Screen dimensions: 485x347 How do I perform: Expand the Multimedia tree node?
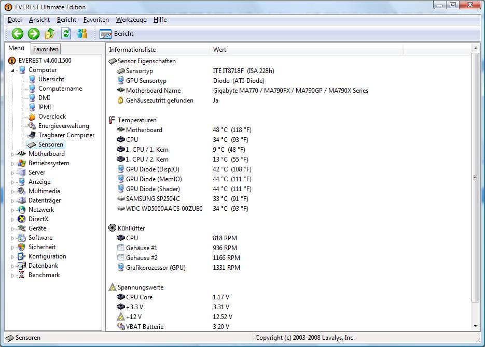tap(12, 192)
